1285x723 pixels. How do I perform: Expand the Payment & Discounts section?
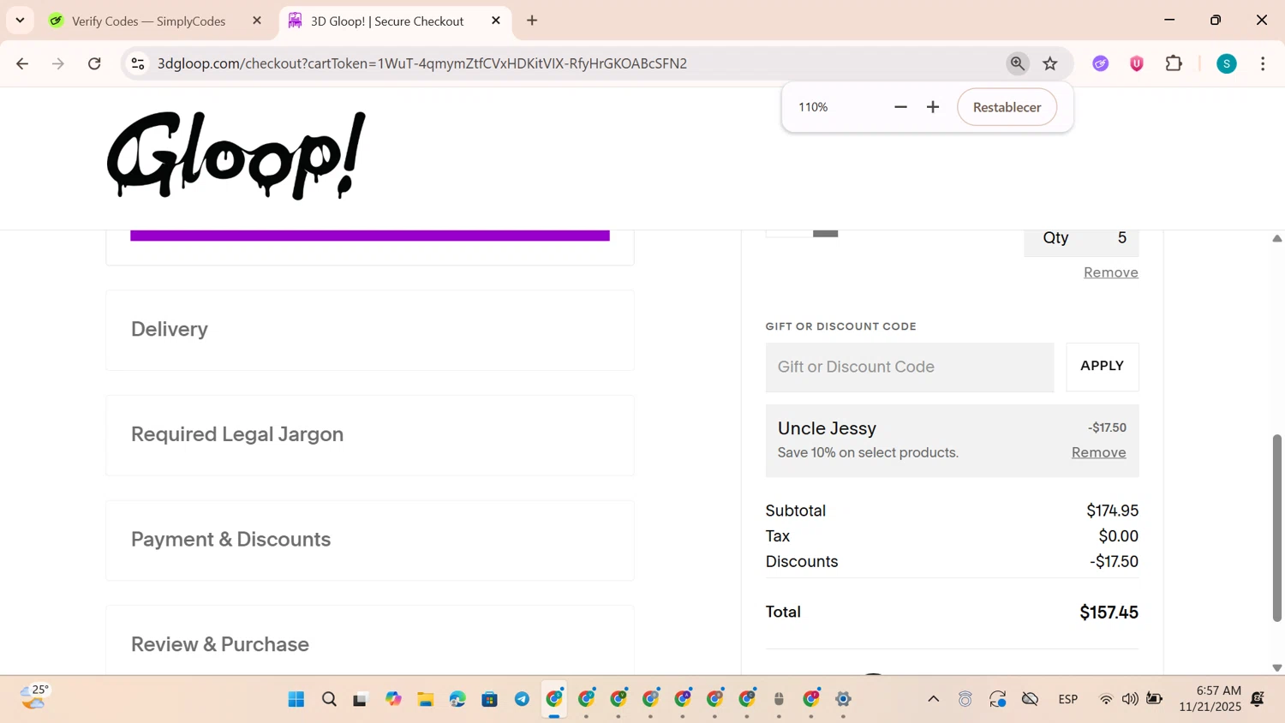tap(370, 541)
